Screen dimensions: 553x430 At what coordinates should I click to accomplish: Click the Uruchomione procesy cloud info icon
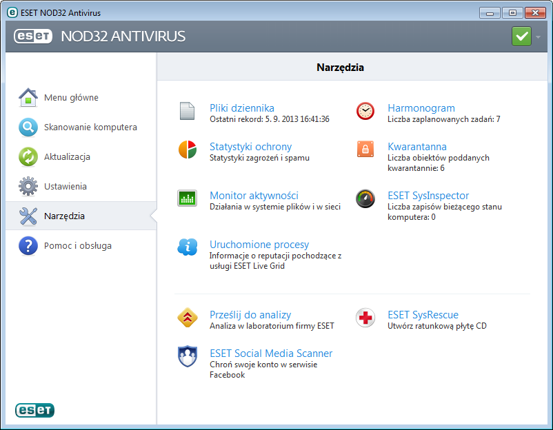pos(188,247)
